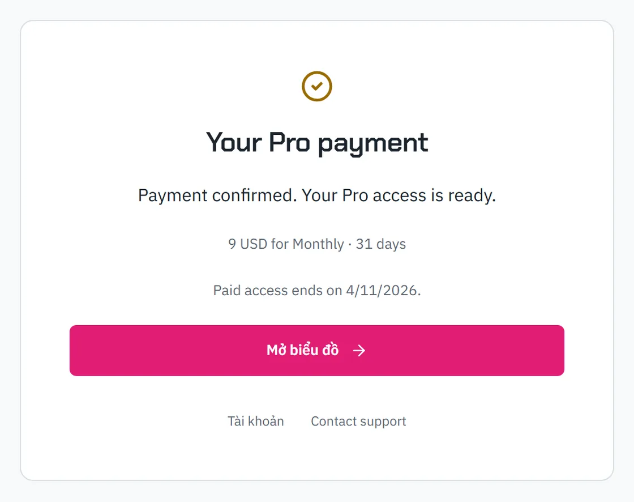Click the arrow icon inside pink button
634x502 pixels.
click(359, 351)
